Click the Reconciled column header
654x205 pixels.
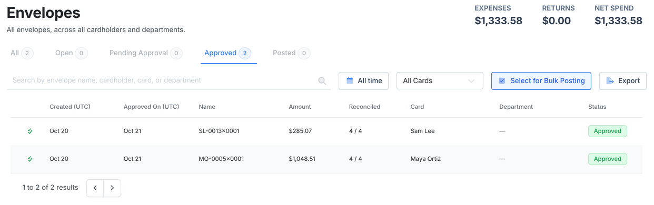(364, 107)
